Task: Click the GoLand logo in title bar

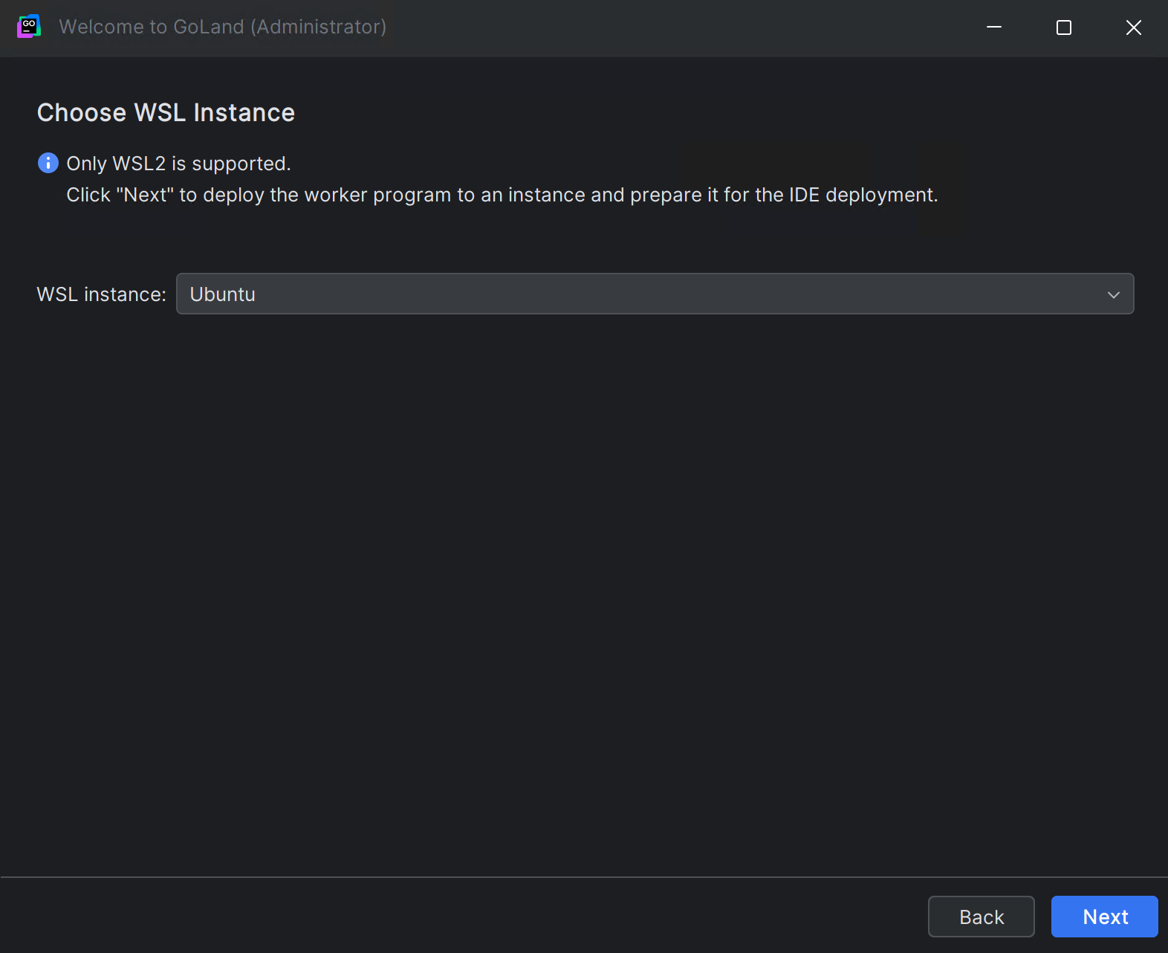Action: tap(28, 27)
